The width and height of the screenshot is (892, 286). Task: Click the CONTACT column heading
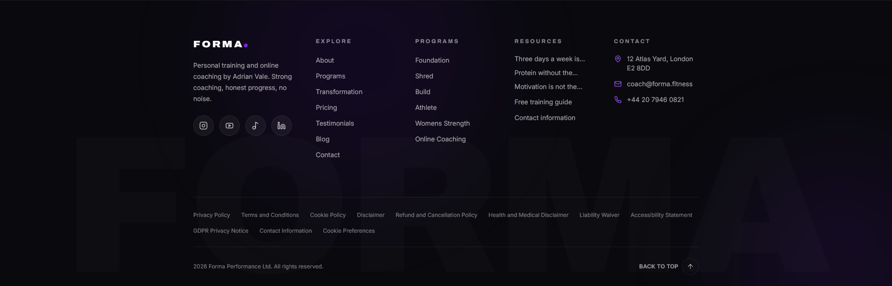[632, 41]
